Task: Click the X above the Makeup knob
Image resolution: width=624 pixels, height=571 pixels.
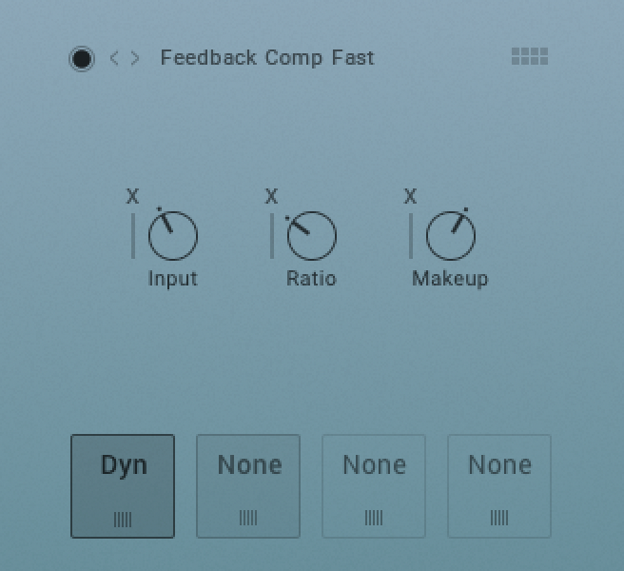Action: pos(410,196)
